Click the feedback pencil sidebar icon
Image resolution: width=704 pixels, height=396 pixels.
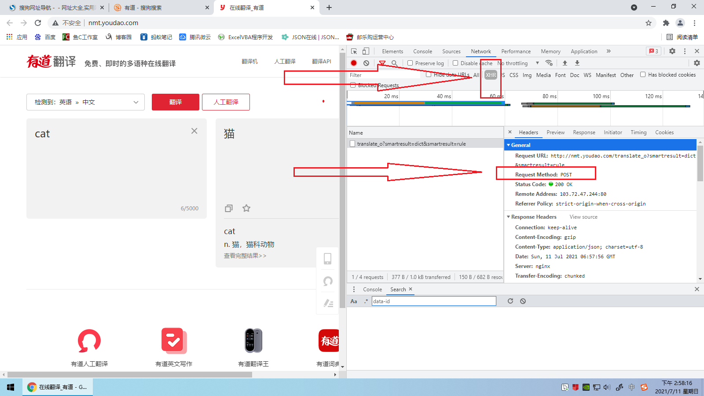pyautogui.click(x=328, y=303)
